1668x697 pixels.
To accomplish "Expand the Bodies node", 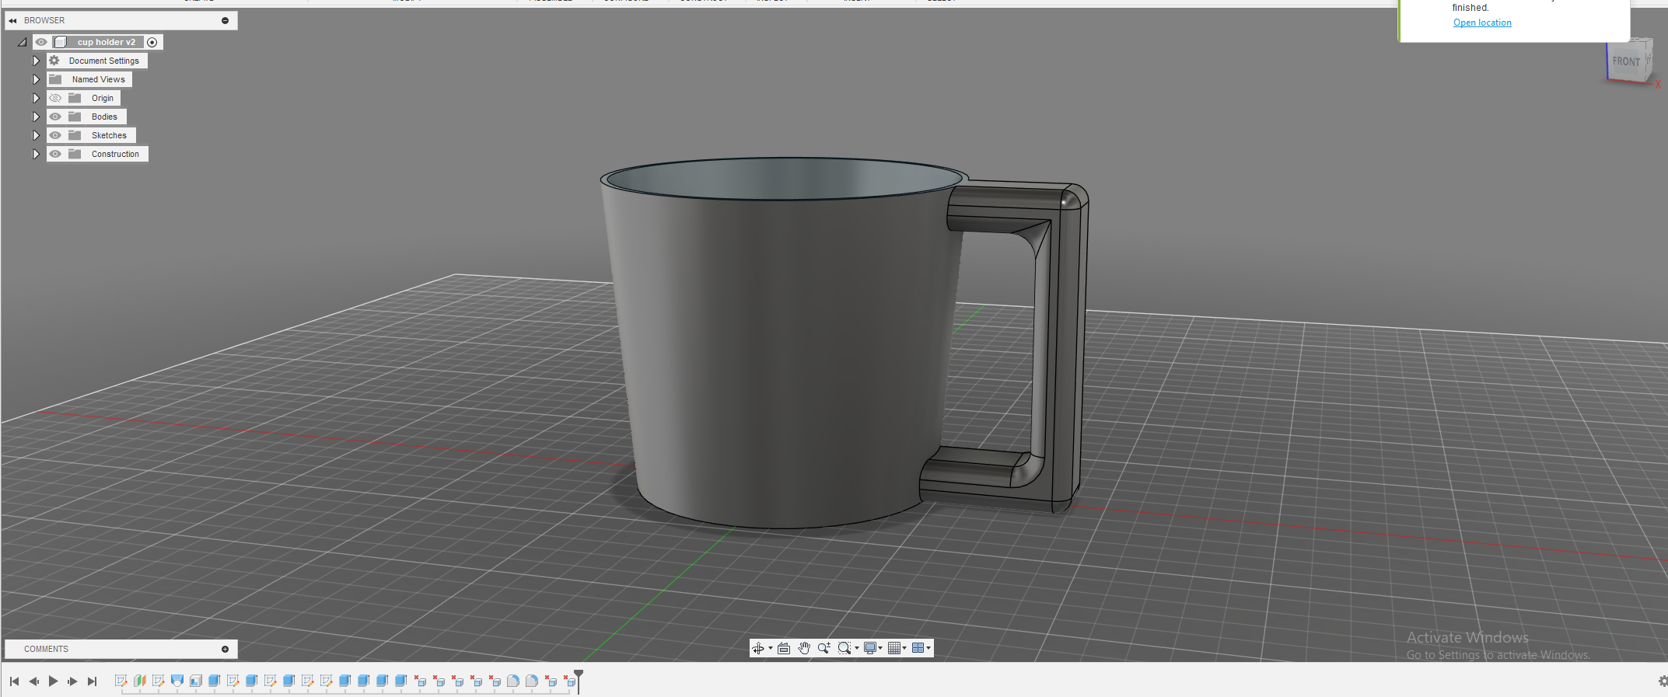I will point(36,117).
